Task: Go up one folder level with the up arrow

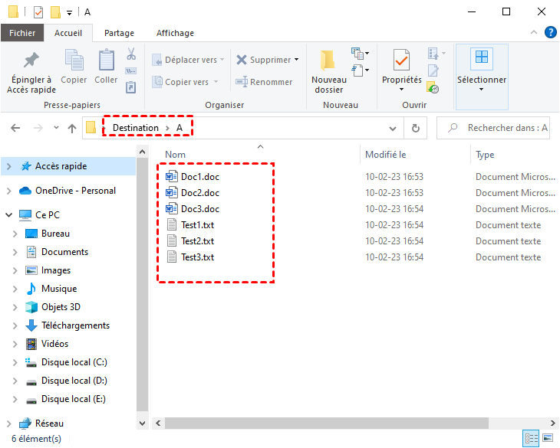Action: point(72,128)
